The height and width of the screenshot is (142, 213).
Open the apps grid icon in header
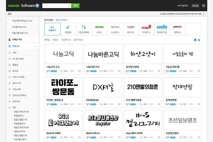pos(203,6)
